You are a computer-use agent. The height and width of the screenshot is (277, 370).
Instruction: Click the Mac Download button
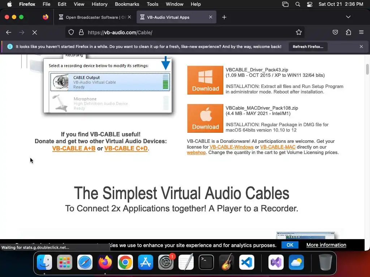(205, 118)
